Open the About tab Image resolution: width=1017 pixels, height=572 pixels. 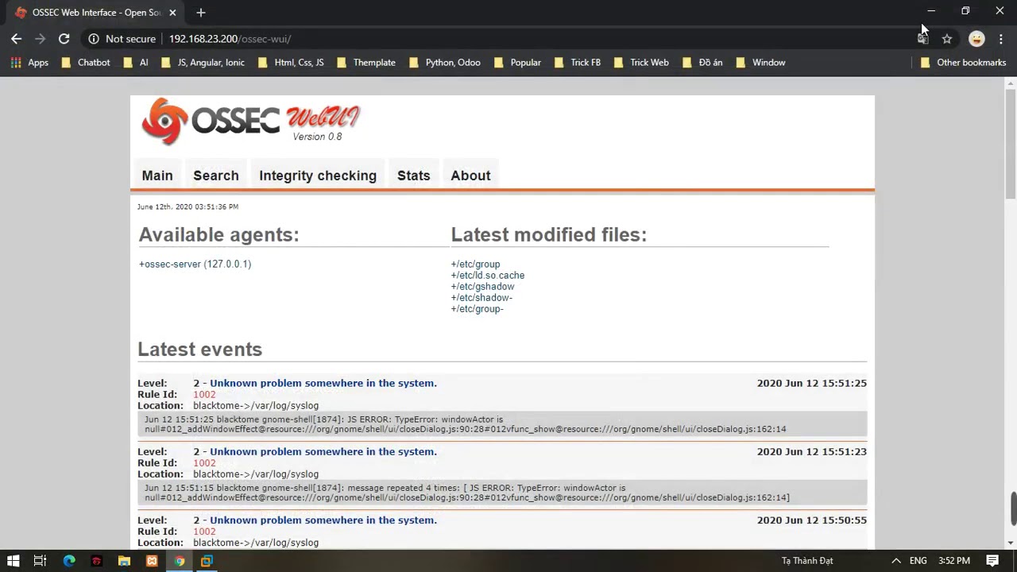[x=470, y=176]
